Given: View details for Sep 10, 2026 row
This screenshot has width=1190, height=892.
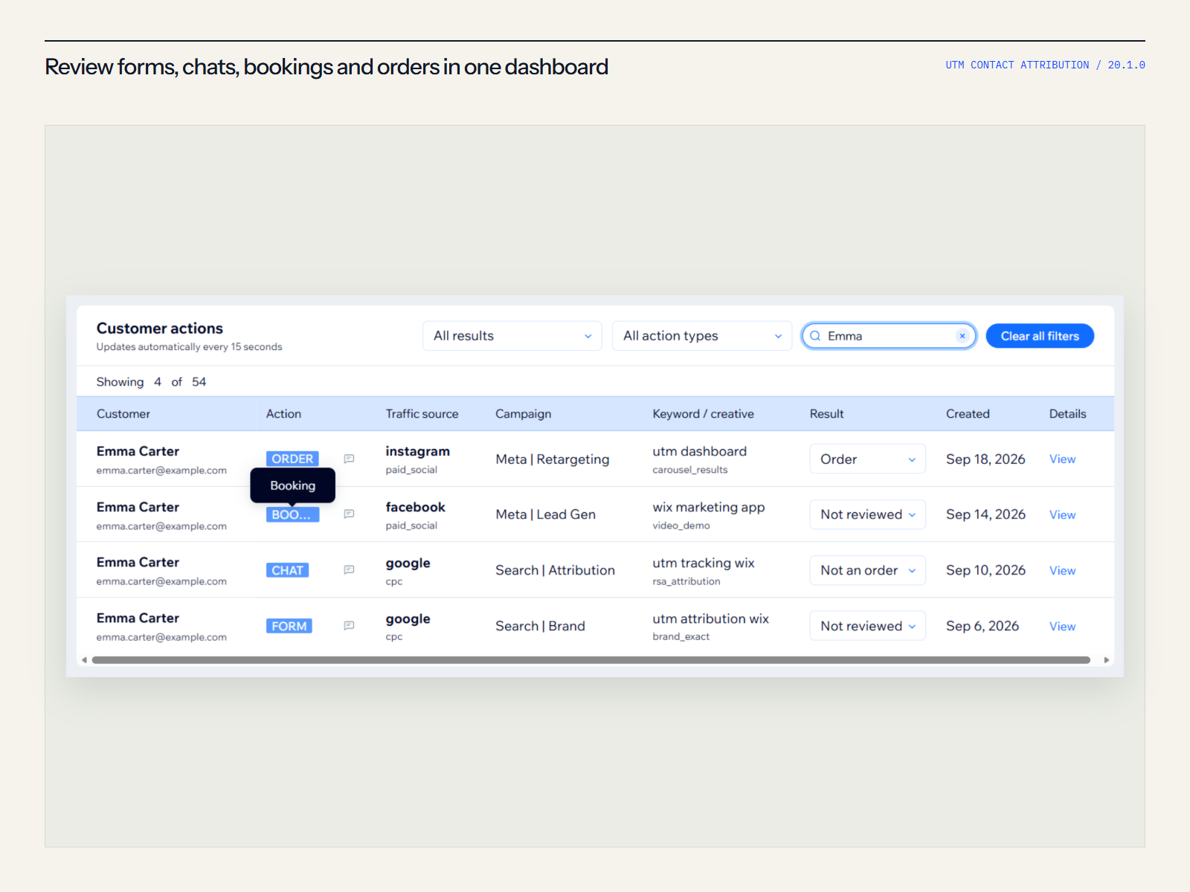Looking at the screenshot, I should 1062,571.
